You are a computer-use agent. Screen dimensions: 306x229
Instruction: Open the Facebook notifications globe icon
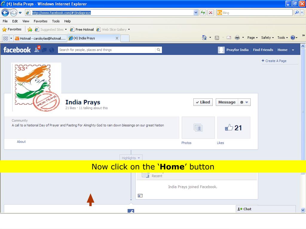[52, 50]
